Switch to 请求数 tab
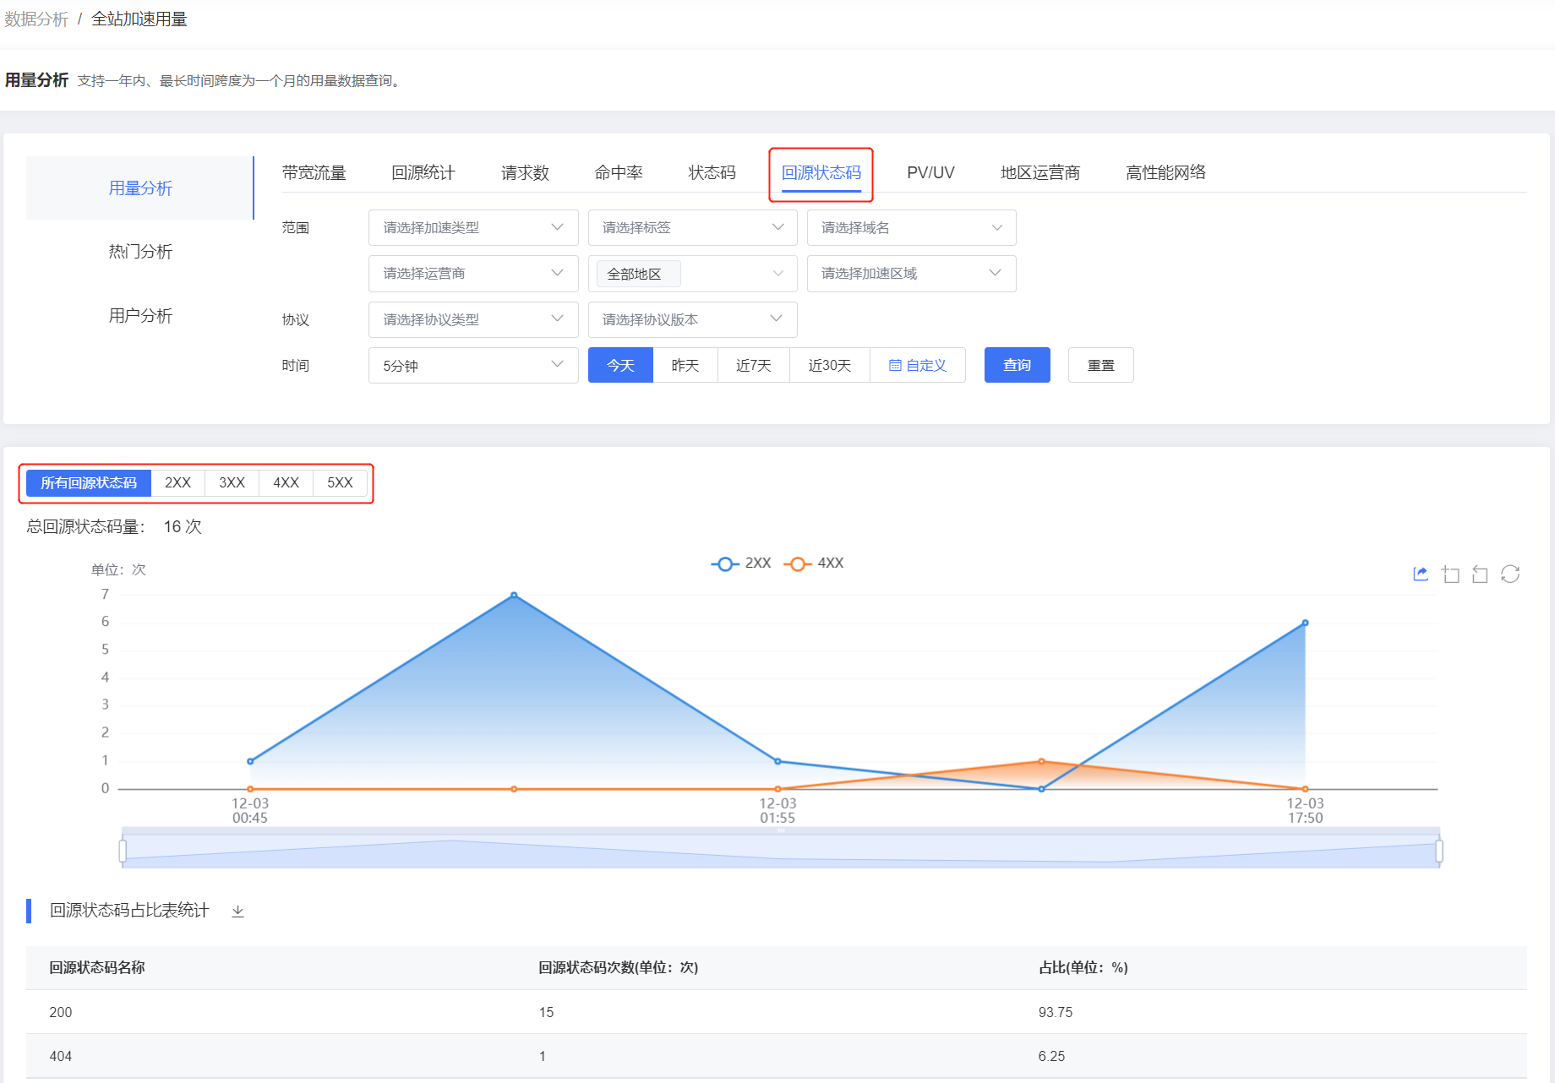The image size is (1555, 1083). pyautogui.click(x=525, y=172)
